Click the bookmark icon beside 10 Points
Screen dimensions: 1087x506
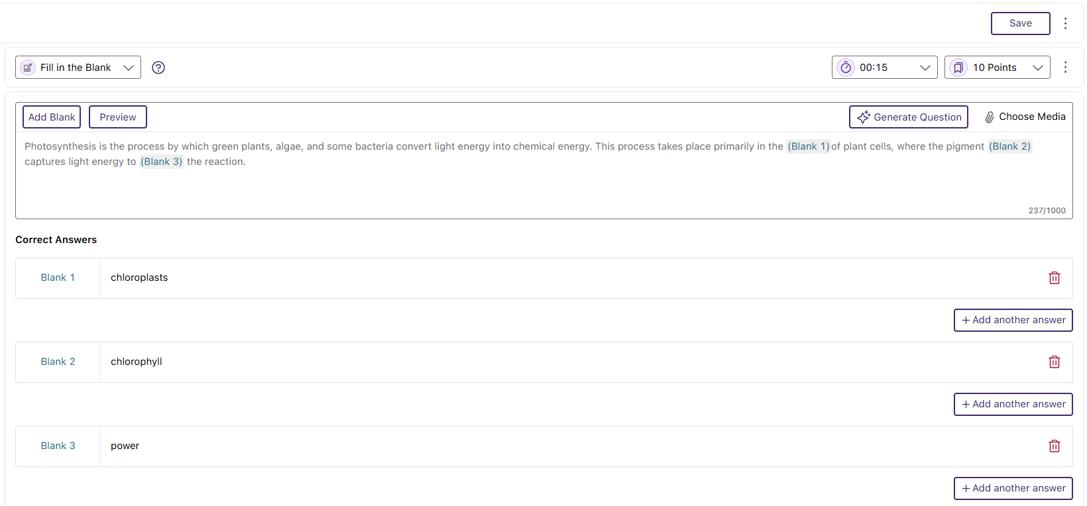pos(958,68)
